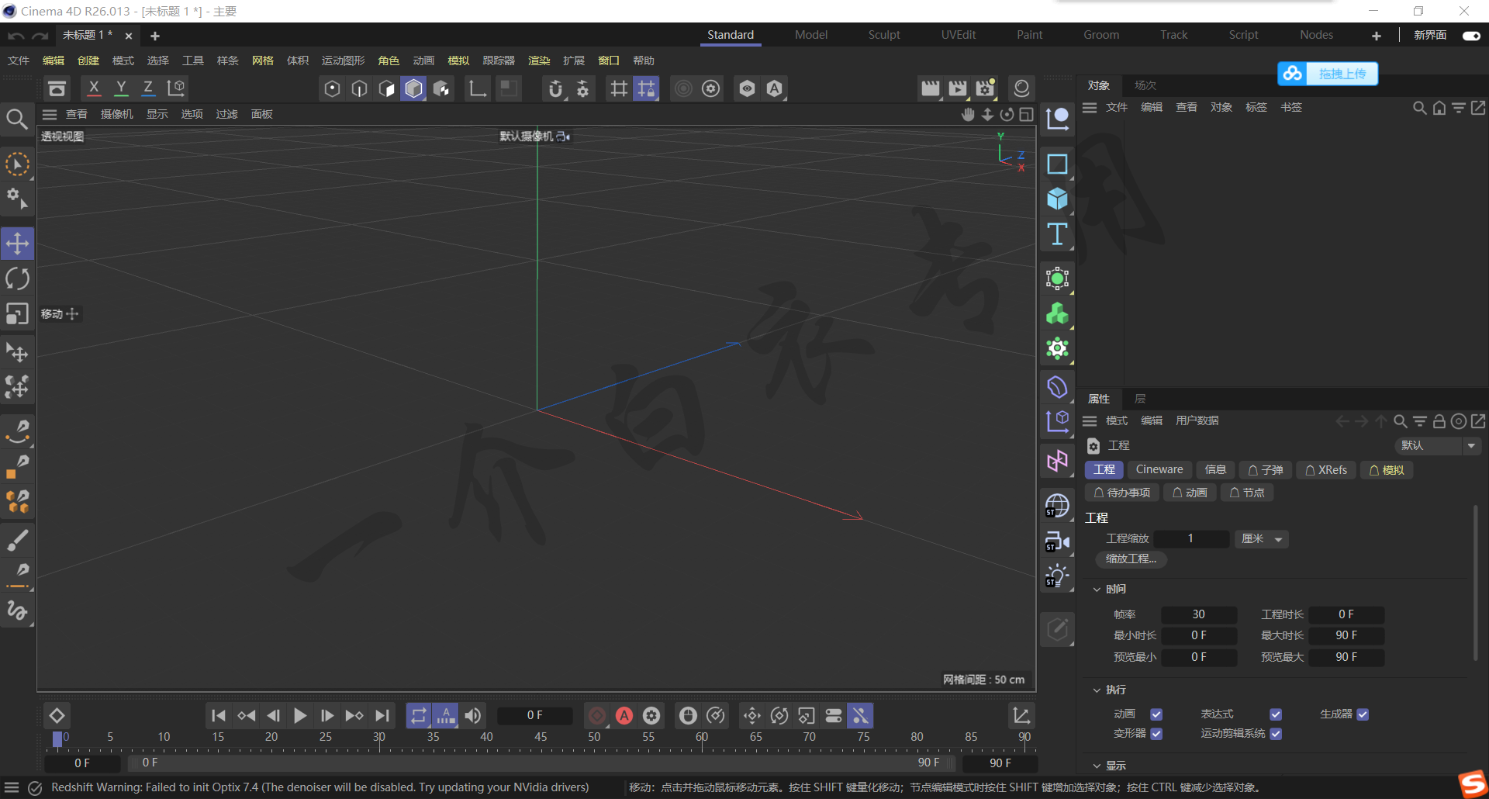Screen dimensions: 1489x799
Task: Open the 渲染 menu
Action: [539, 61]
